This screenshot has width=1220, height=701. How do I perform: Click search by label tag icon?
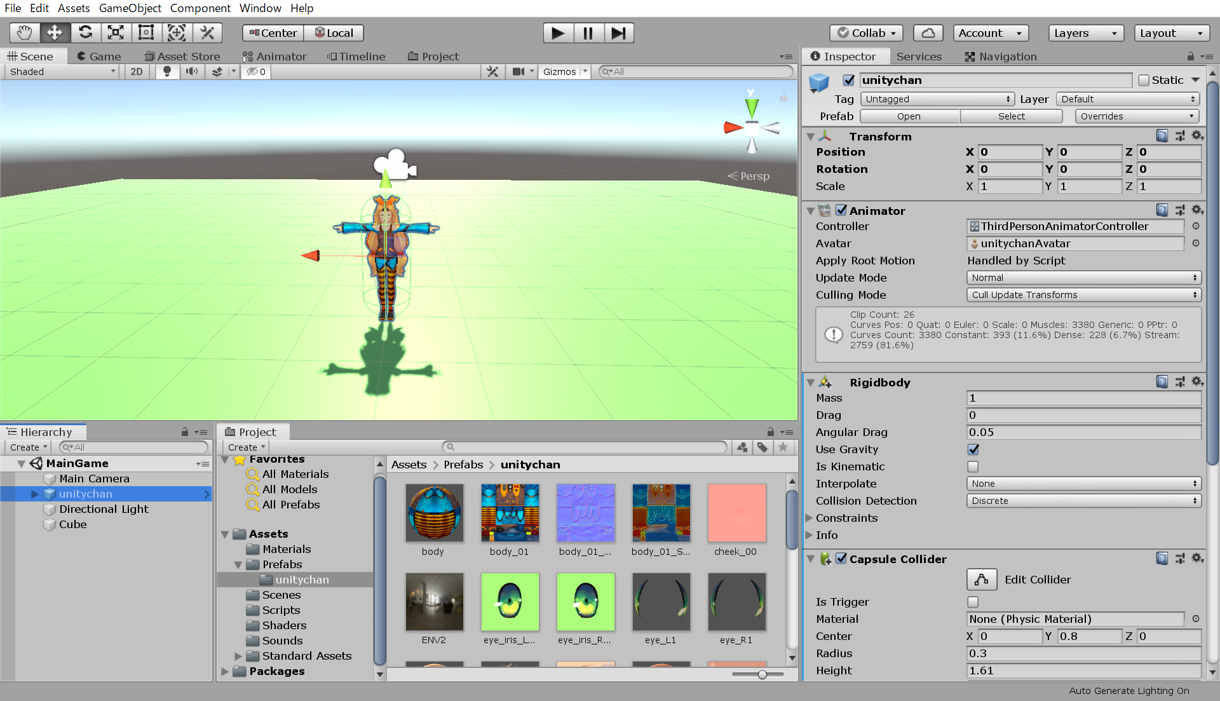(762, 447)
